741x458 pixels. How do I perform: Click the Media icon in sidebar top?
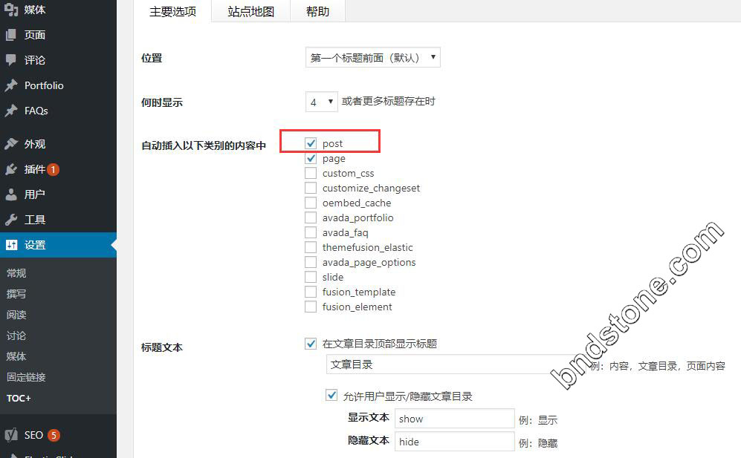click(11, 10)
